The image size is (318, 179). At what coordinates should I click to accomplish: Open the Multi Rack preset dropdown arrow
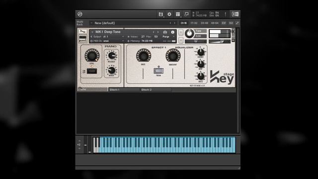pos(91,23)
